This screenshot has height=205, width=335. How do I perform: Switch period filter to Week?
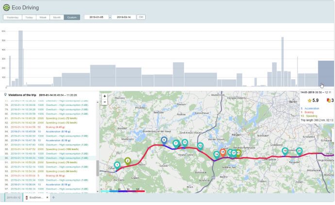click(43, 17)
